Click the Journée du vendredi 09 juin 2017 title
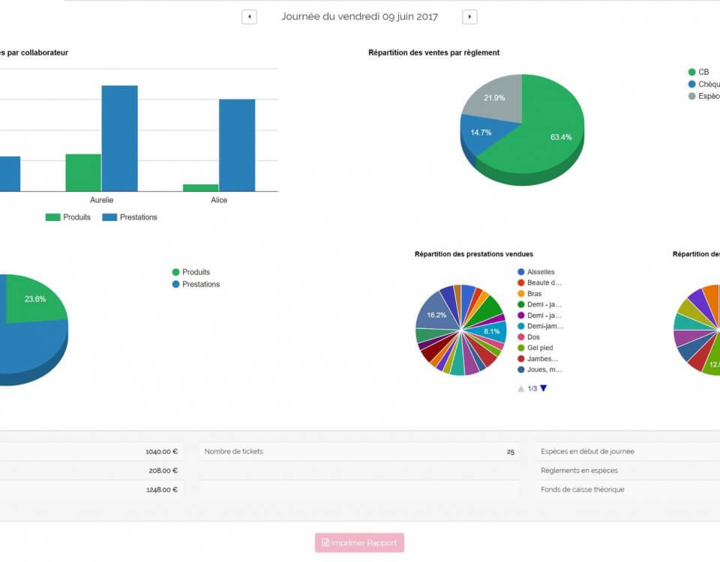Screen dimensions: 720x562 tap(359, 16)
